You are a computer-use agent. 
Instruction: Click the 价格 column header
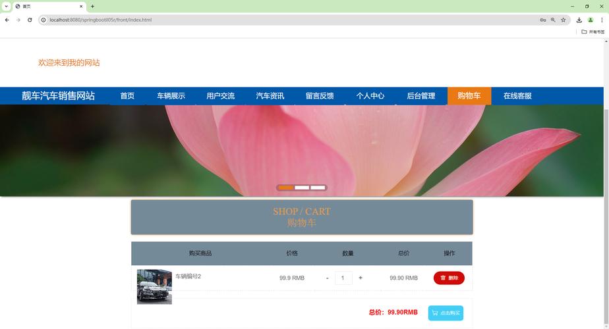[x=292, y=253]
